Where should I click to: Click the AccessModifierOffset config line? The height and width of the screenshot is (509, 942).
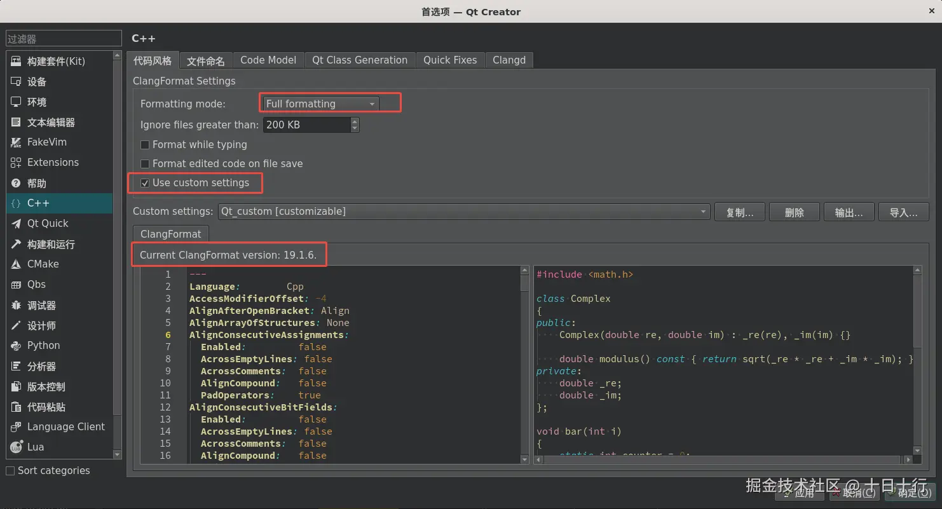(x=258, y=299)
